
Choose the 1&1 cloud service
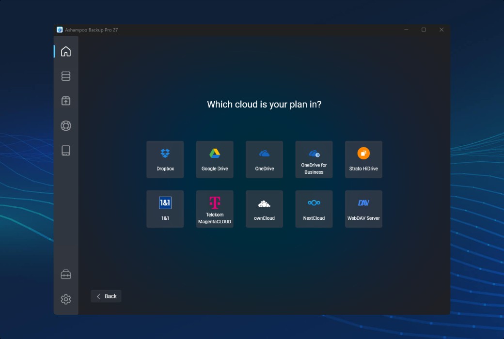point(165,209)
